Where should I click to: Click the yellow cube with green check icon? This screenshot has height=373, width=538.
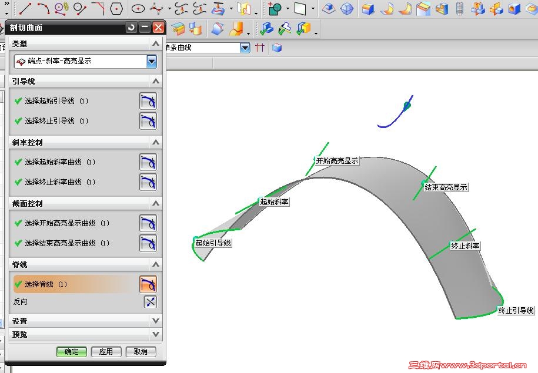(303, 28)
